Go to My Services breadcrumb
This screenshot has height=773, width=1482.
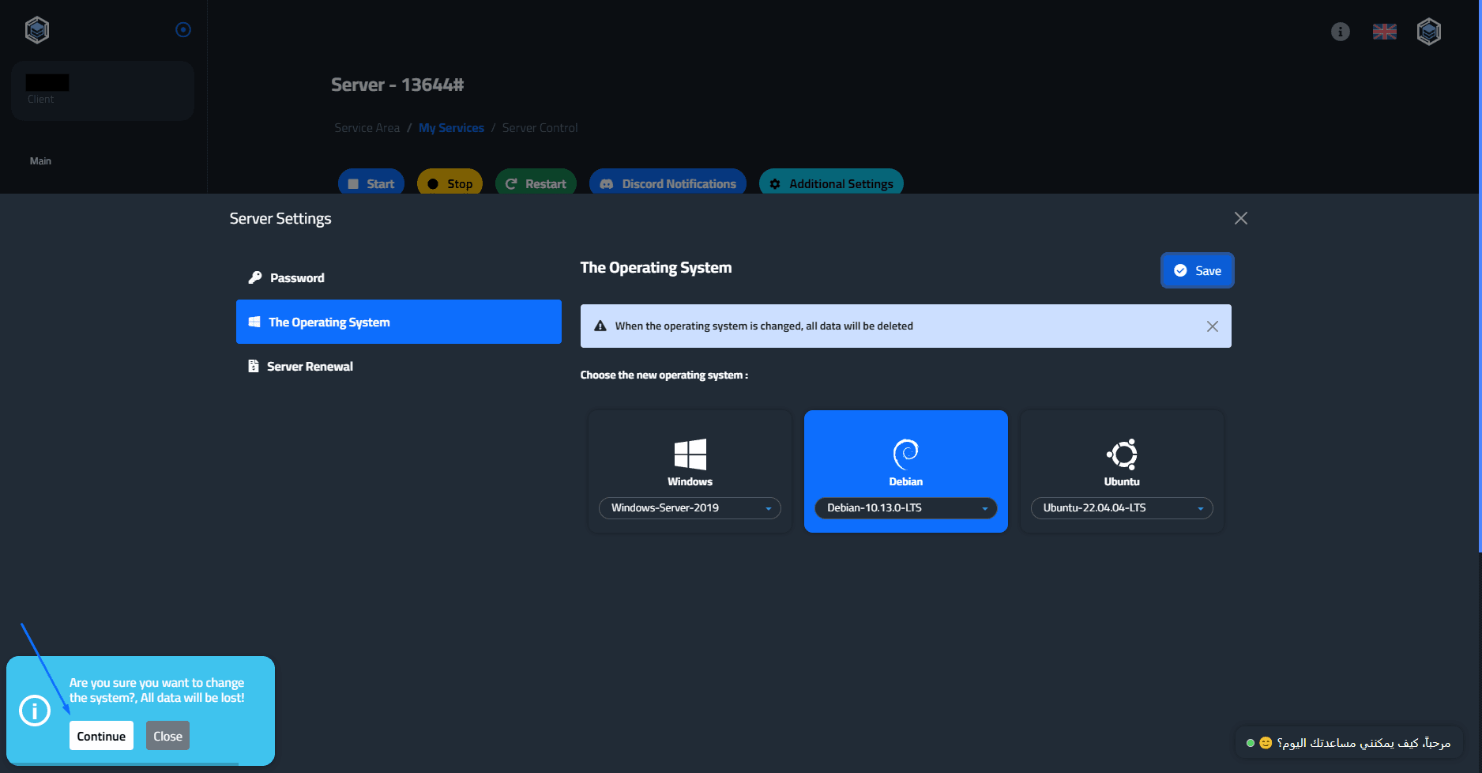click(451, 128)
